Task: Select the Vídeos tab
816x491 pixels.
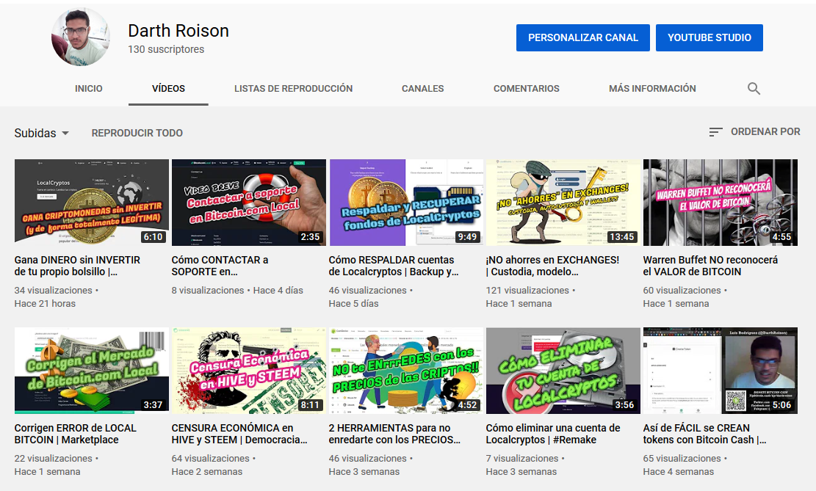Action: click(168, 88)
